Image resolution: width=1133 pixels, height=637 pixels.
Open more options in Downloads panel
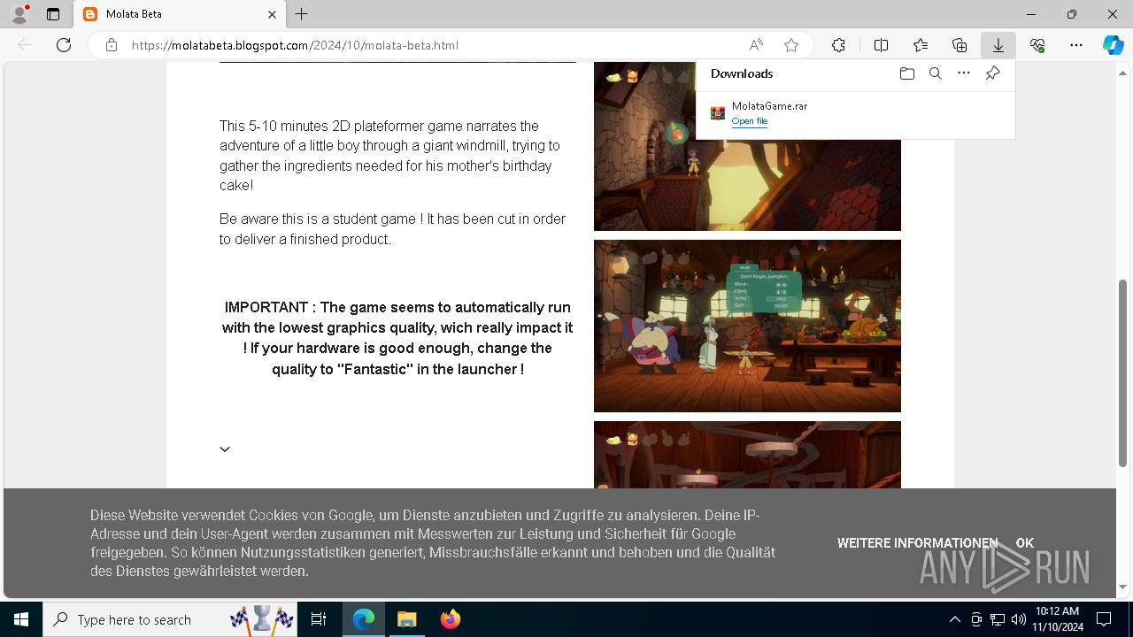pos(964,73)
